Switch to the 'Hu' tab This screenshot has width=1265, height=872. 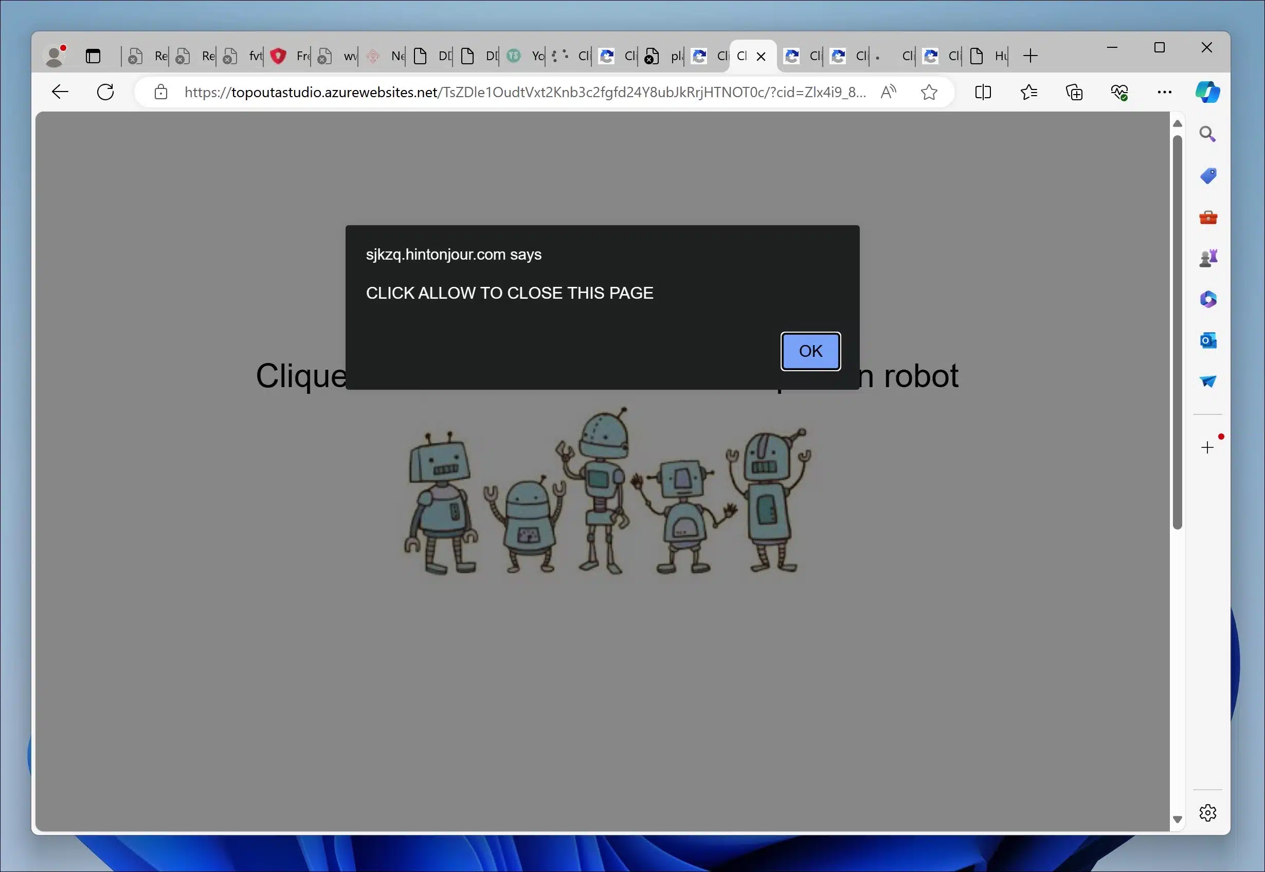tap(988, 56)
